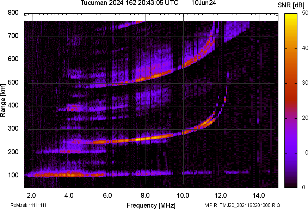Screen dimensions: 308x209
Task: Click the '500' range tick label
Action: [x=13, y=82]
